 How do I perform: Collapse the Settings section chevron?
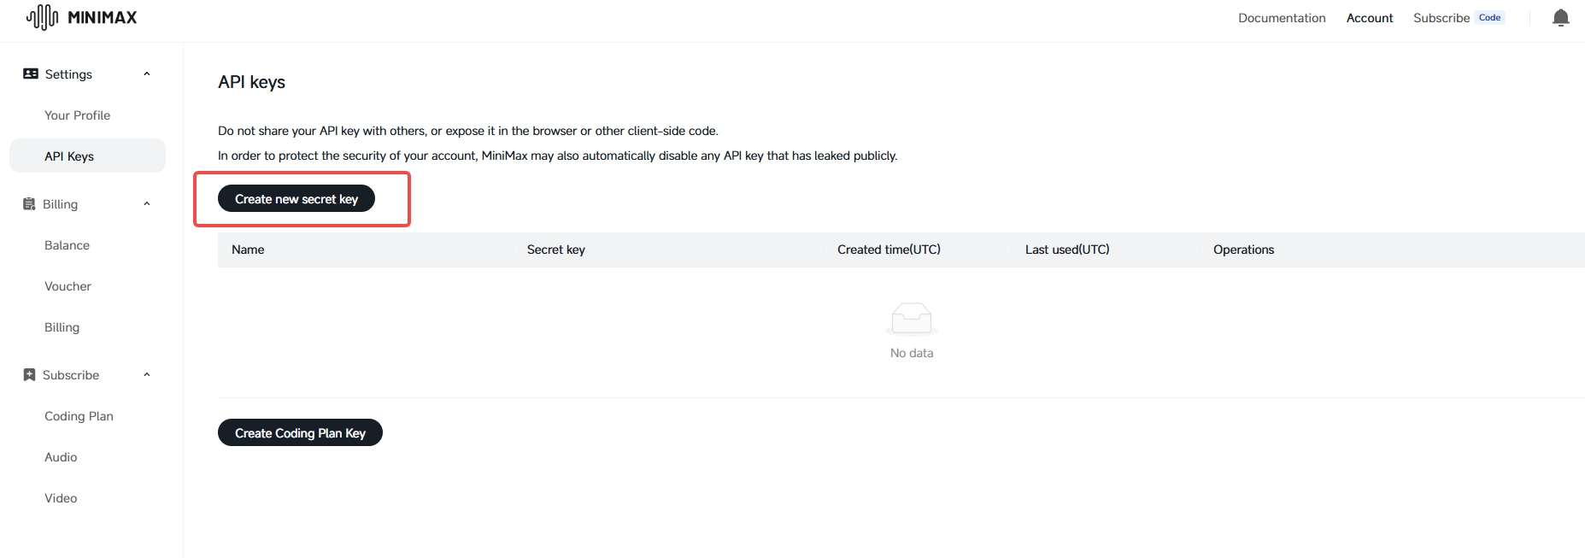click(x=147, y=74)
